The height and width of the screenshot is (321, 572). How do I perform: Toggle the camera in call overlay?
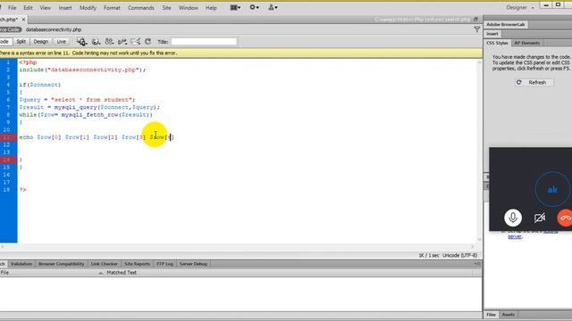click(x=540, y=218)
